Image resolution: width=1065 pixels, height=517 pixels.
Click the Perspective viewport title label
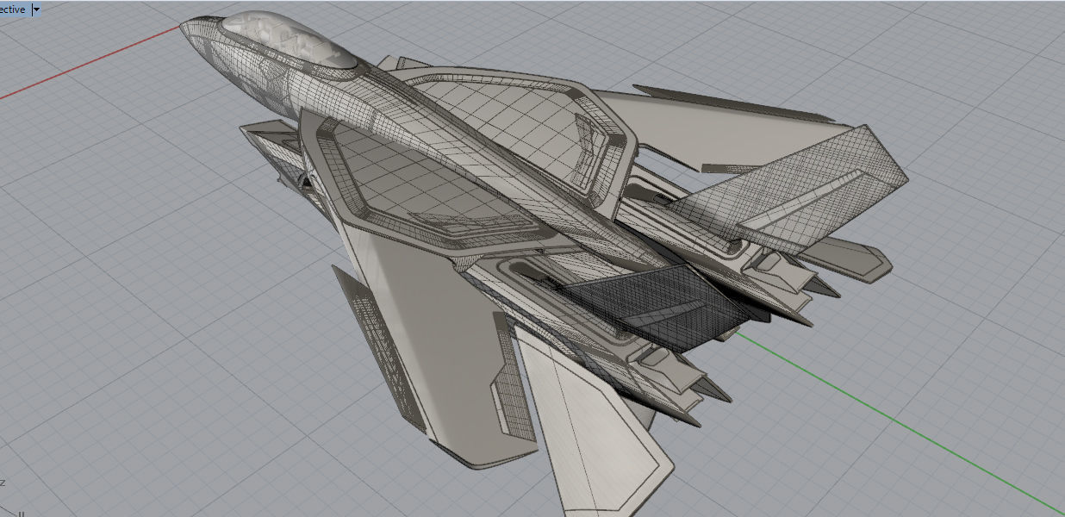[x=13, y=9]
